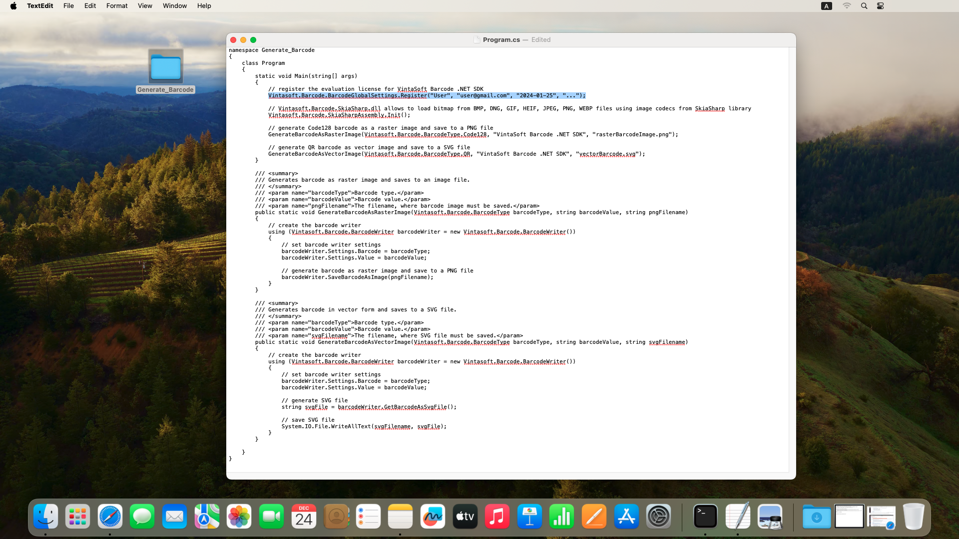Open the Edit menu

pyautogui.click(x=90, y=6)
